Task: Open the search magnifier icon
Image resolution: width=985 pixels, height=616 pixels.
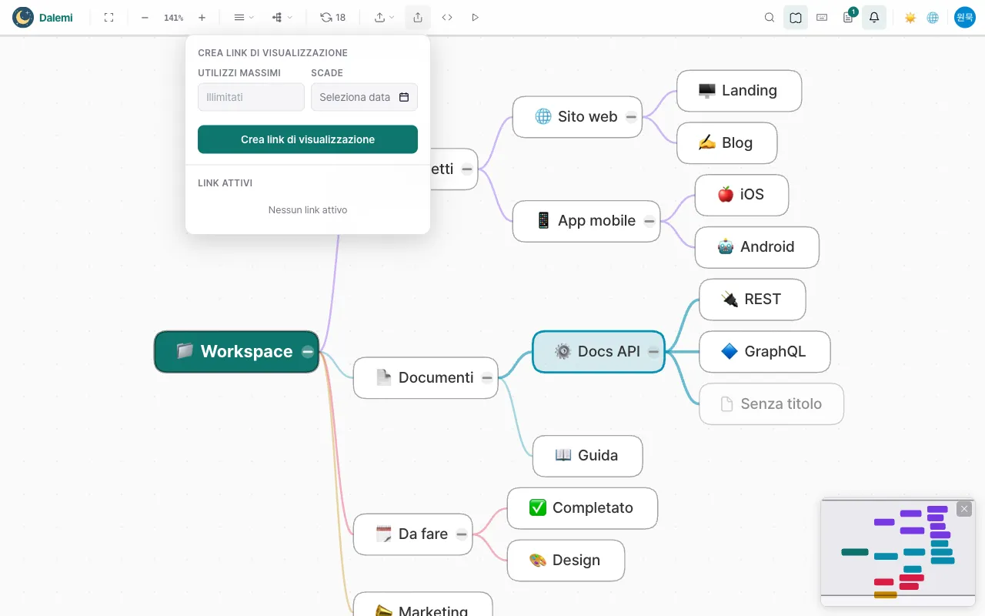Action: (x=770, y=17)
